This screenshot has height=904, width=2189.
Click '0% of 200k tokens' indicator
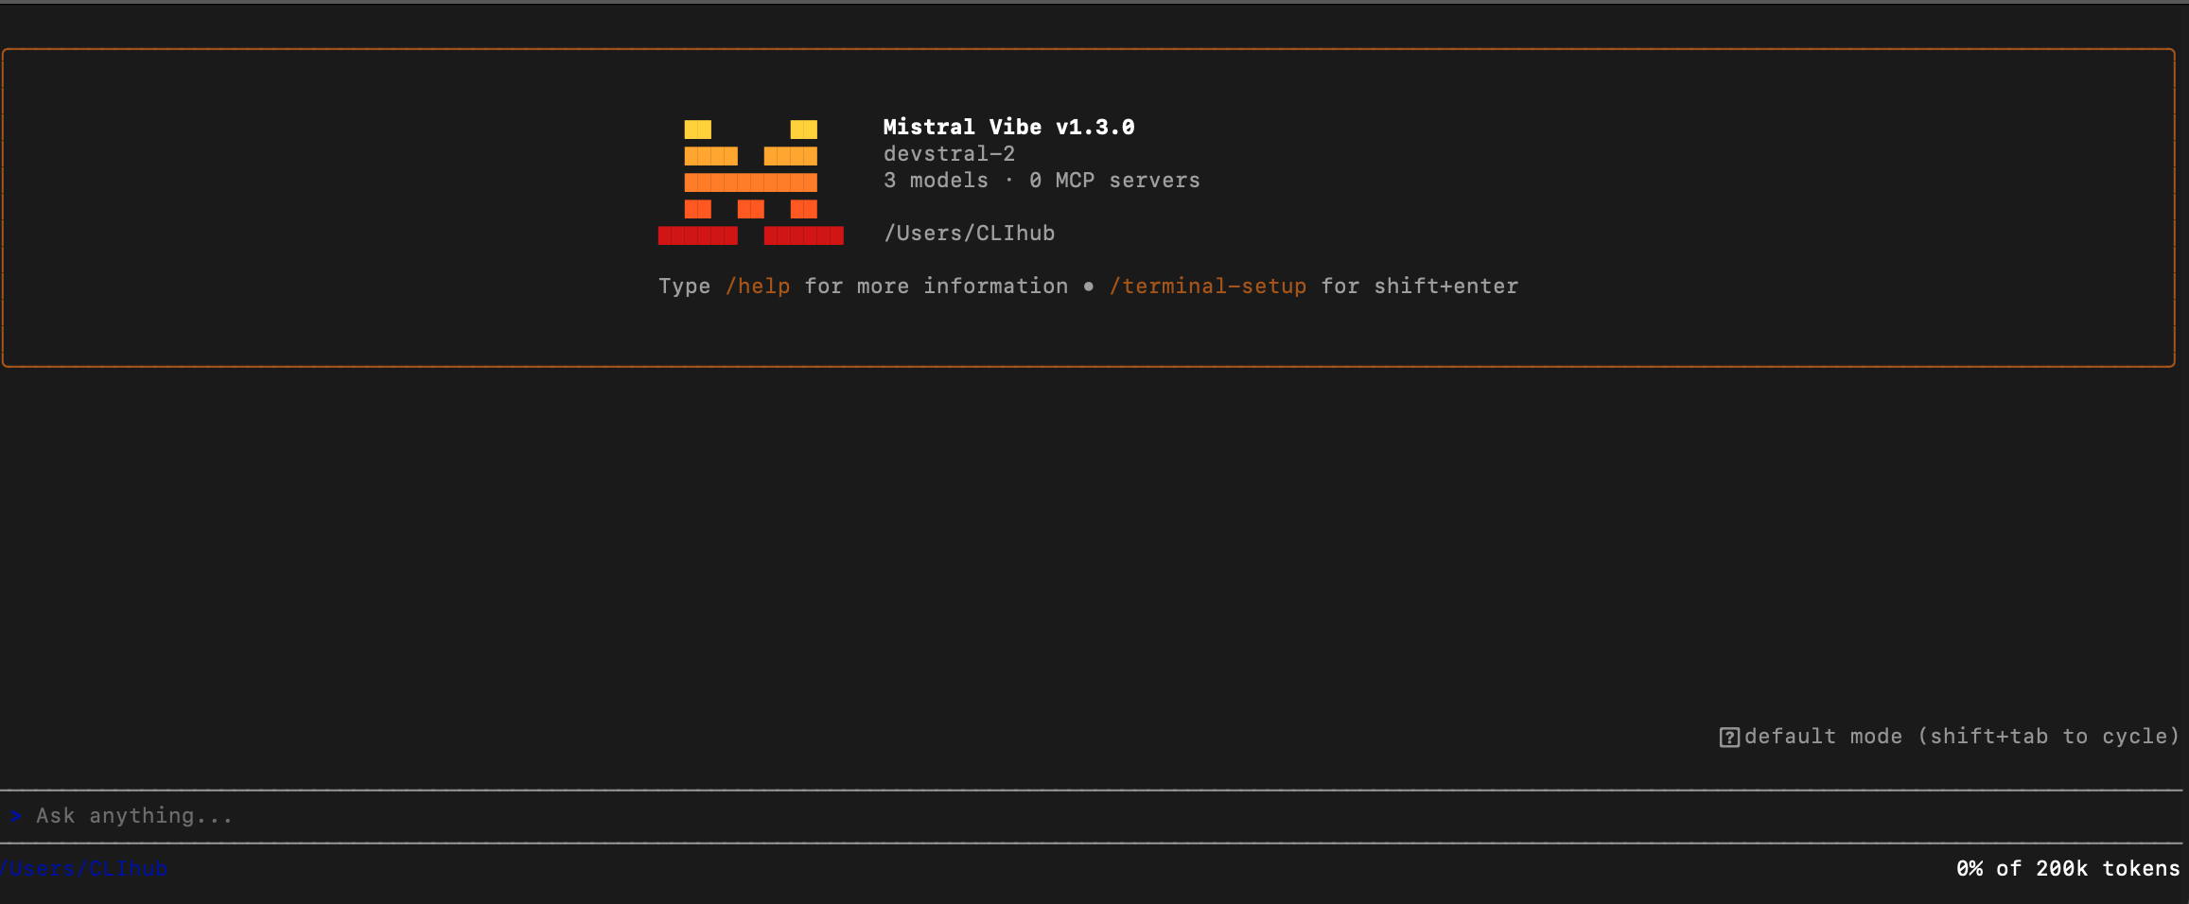coord(2068,868)
